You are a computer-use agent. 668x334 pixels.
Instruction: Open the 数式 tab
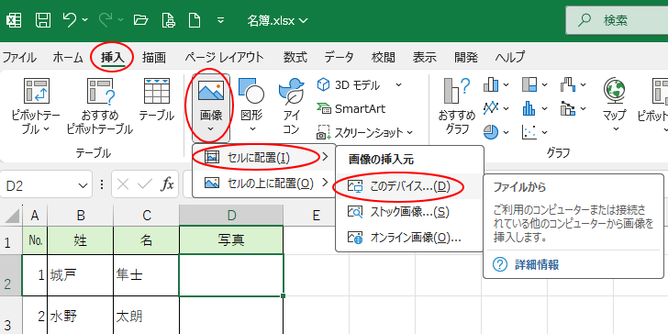point(295,57)
